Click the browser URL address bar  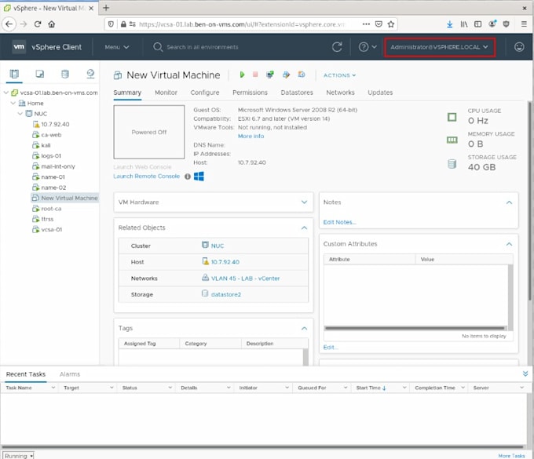pyautogui.click(x=242, y=24)
